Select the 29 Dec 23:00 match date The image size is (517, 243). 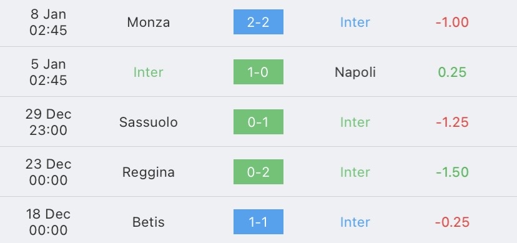[48, 122]
